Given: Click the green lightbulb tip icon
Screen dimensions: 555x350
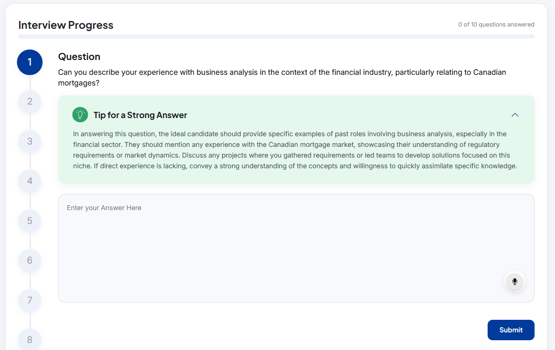Looking at the screenshot, I should [x=80, y=115].
